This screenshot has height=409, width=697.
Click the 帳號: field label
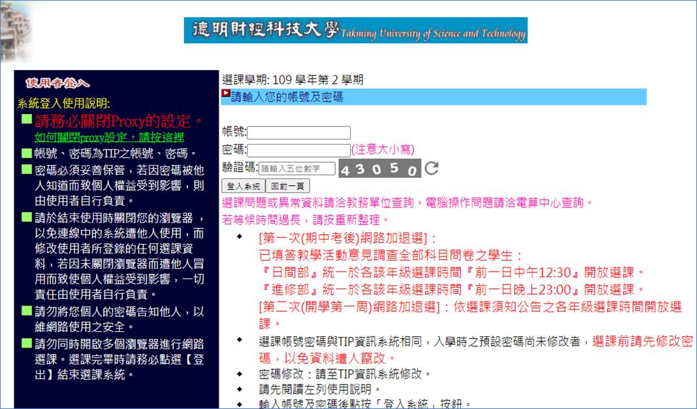click(234, 132)
